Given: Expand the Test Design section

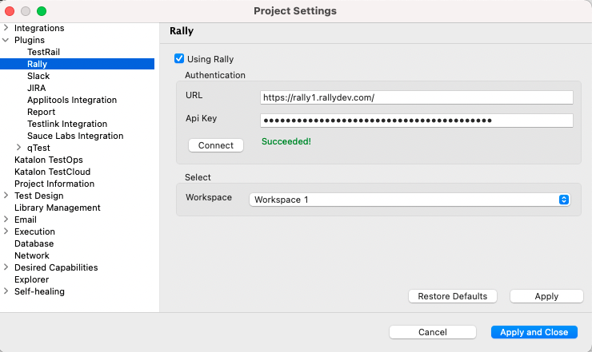Looking at the screenshot, I should 6,196.
